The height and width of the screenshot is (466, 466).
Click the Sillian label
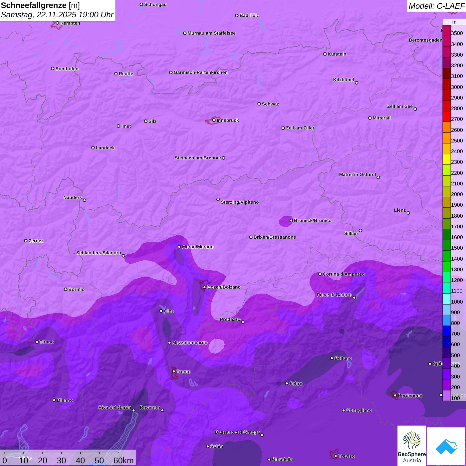click(351, 233)
